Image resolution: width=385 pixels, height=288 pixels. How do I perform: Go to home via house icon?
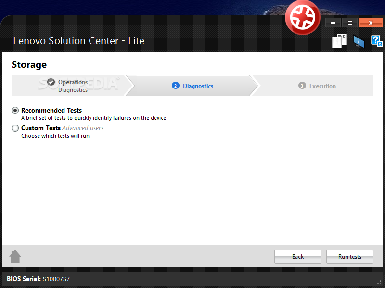(x=15, y=256)
